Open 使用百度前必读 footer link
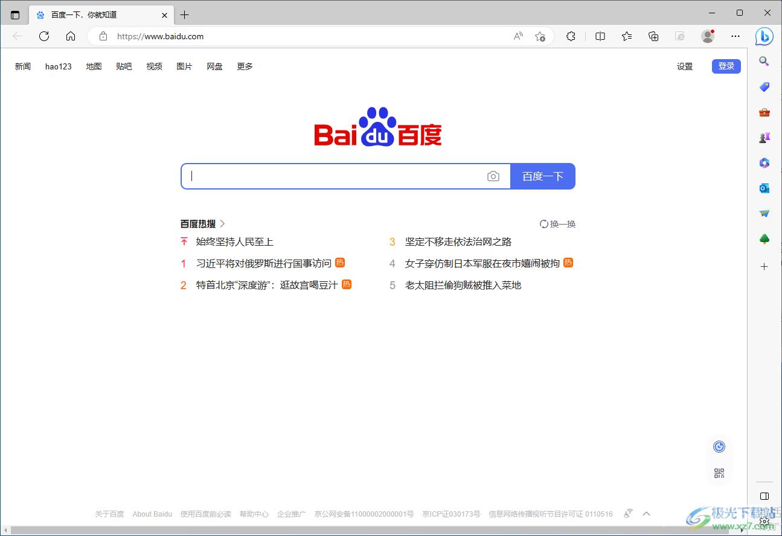 tap(206, 514)
